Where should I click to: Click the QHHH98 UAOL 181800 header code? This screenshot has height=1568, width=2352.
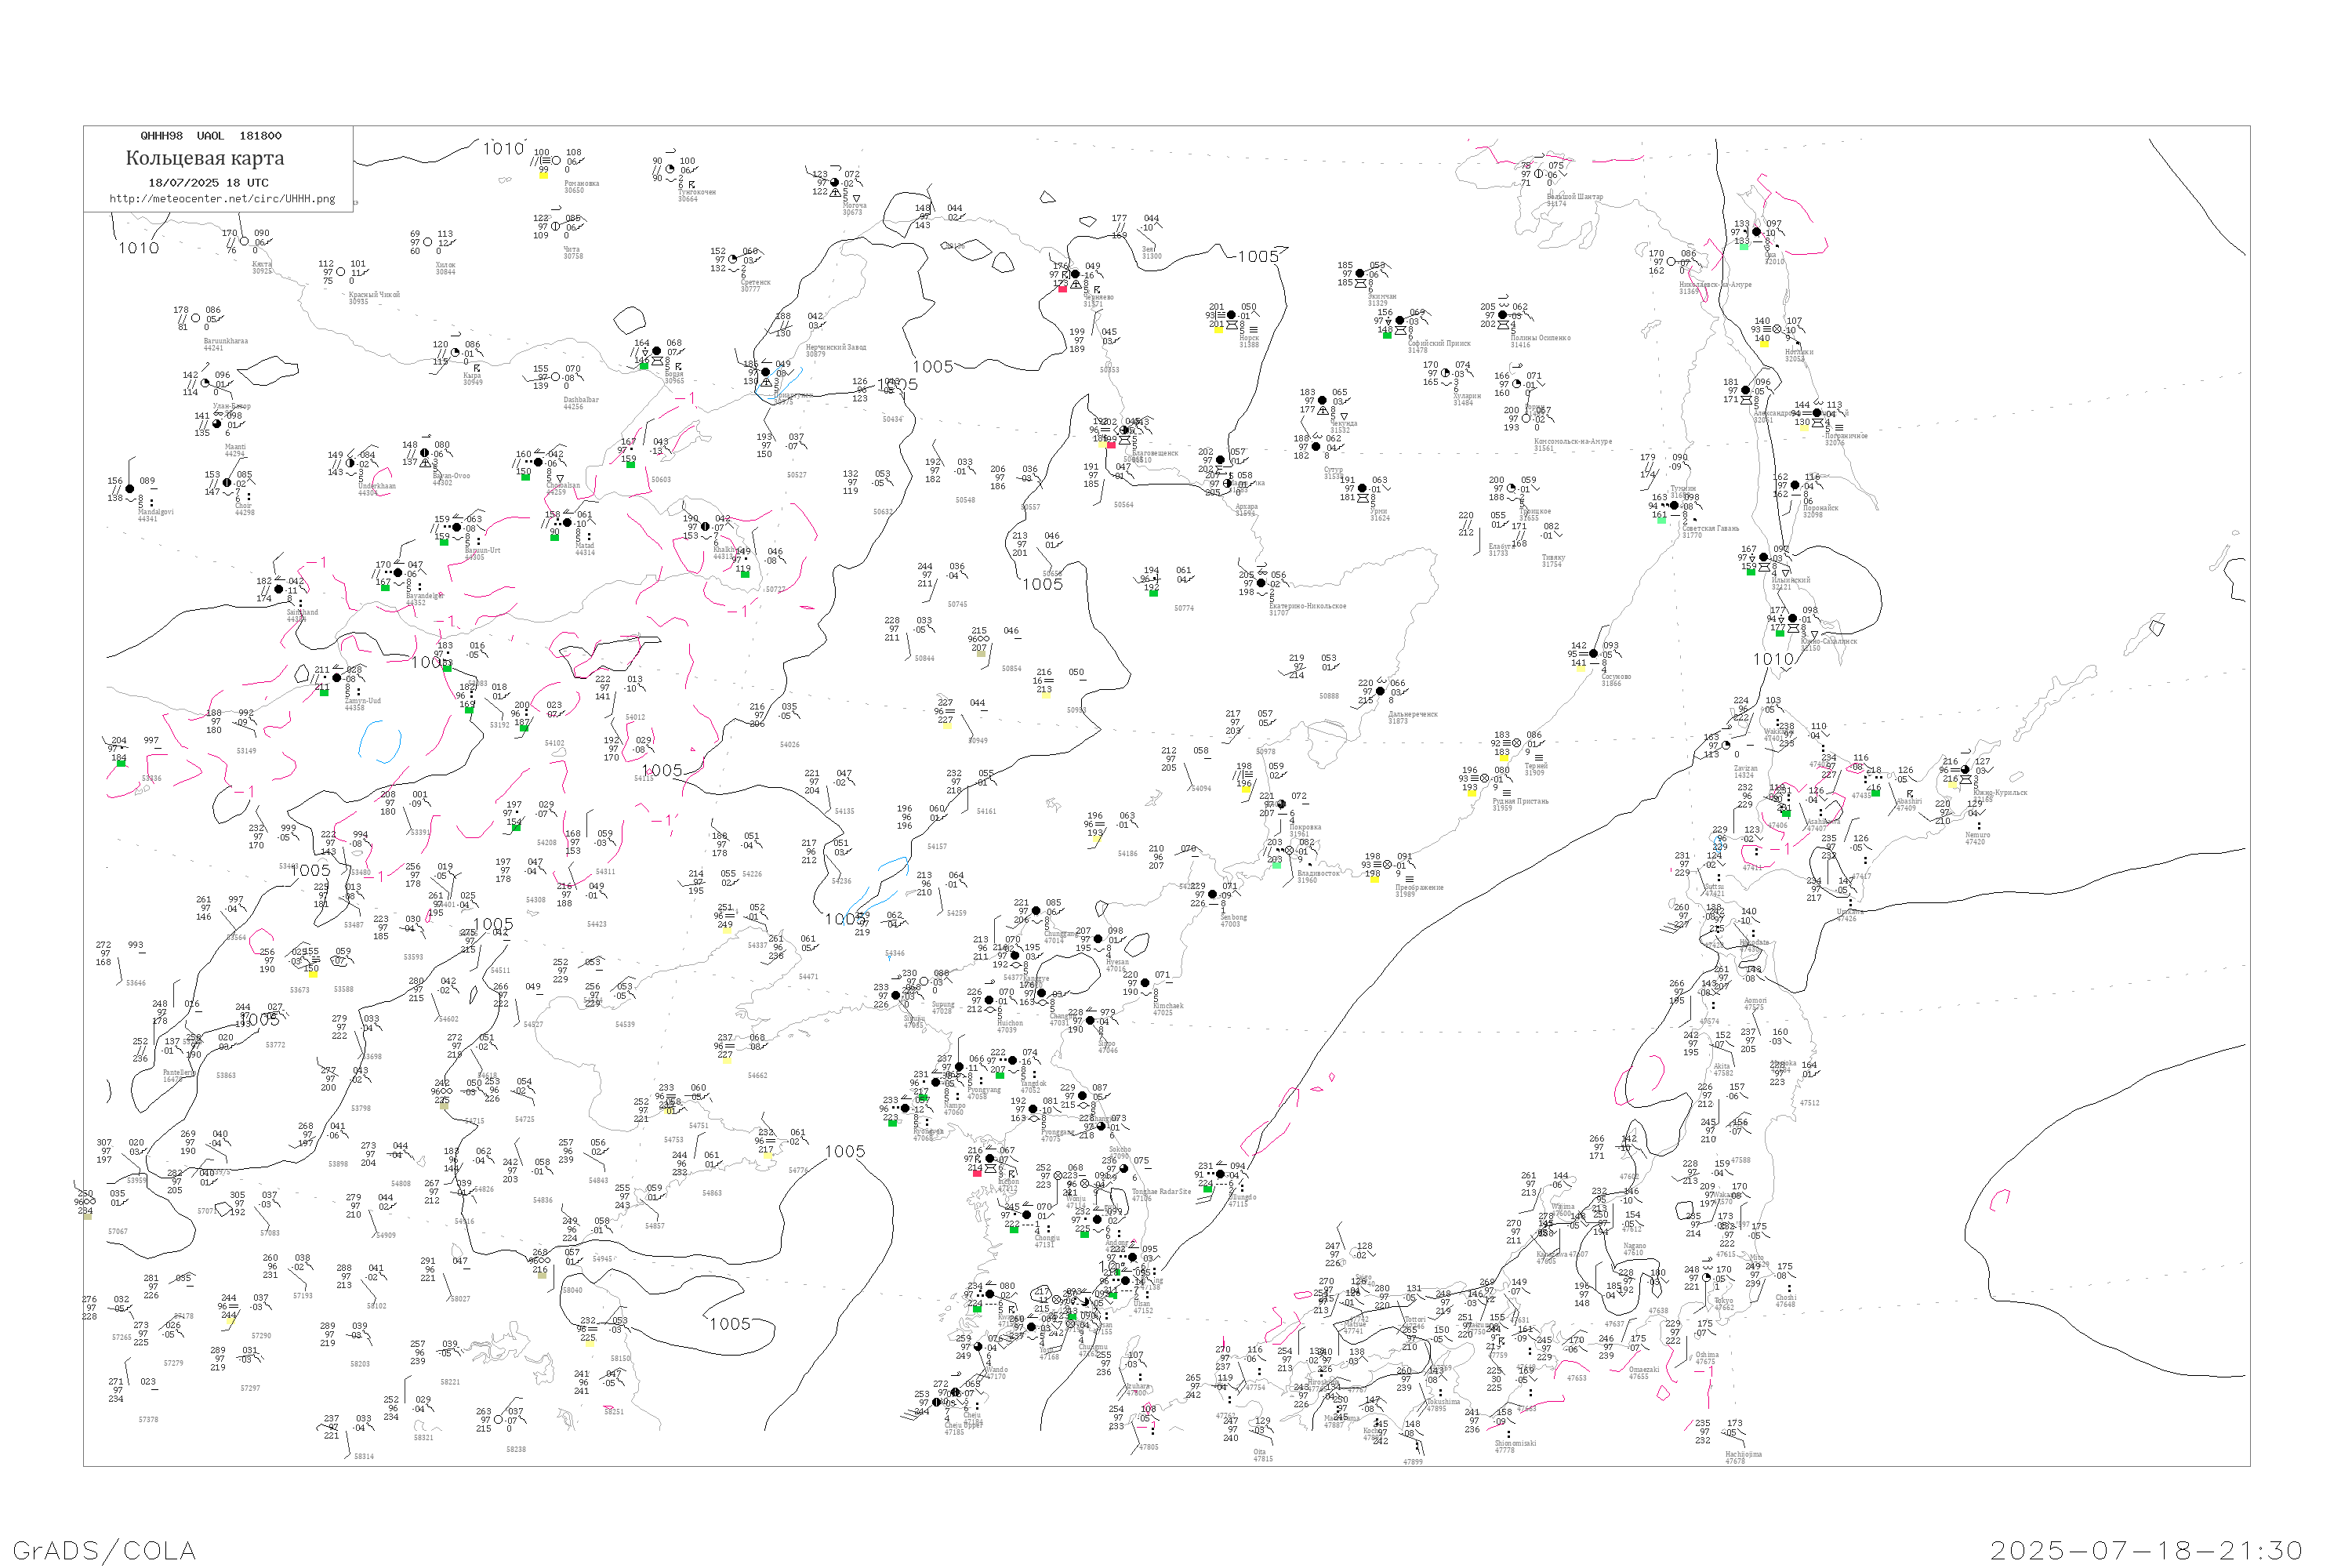211,136
